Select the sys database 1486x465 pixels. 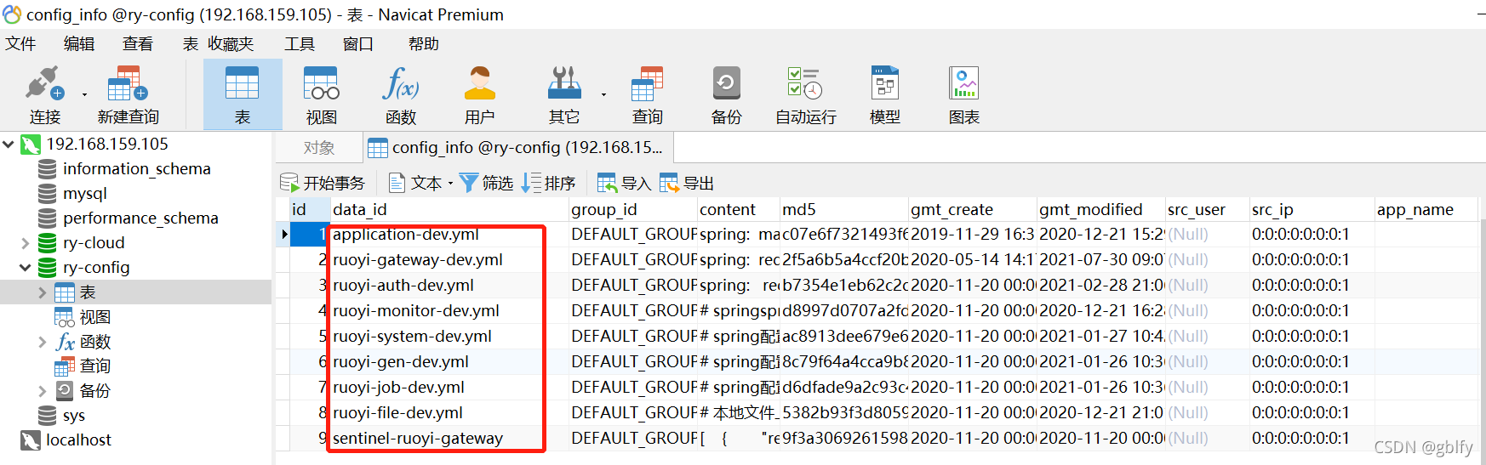[x=73, y=416]
